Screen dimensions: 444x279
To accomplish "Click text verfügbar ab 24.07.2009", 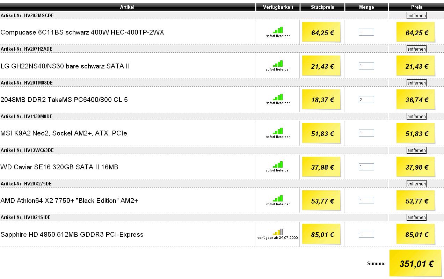I will pos(278,237).
